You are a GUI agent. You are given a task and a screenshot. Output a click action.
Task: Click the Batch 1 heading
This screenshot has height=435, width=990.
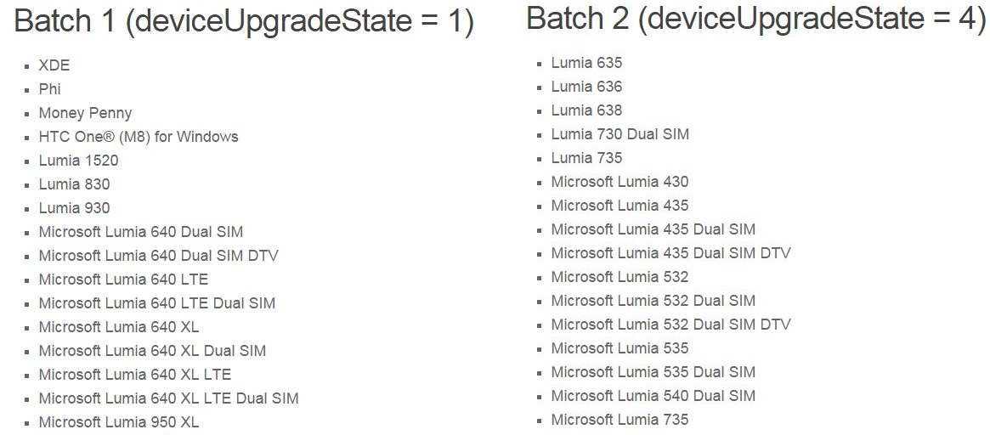[244, 23]
